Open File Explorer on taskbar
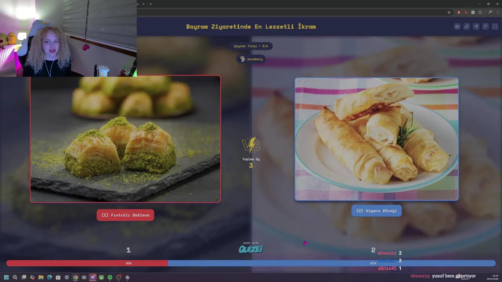 41,277
